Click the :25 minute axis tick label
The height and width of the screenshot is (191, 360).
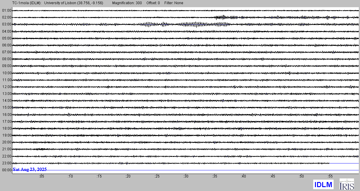tap(157, 176)
